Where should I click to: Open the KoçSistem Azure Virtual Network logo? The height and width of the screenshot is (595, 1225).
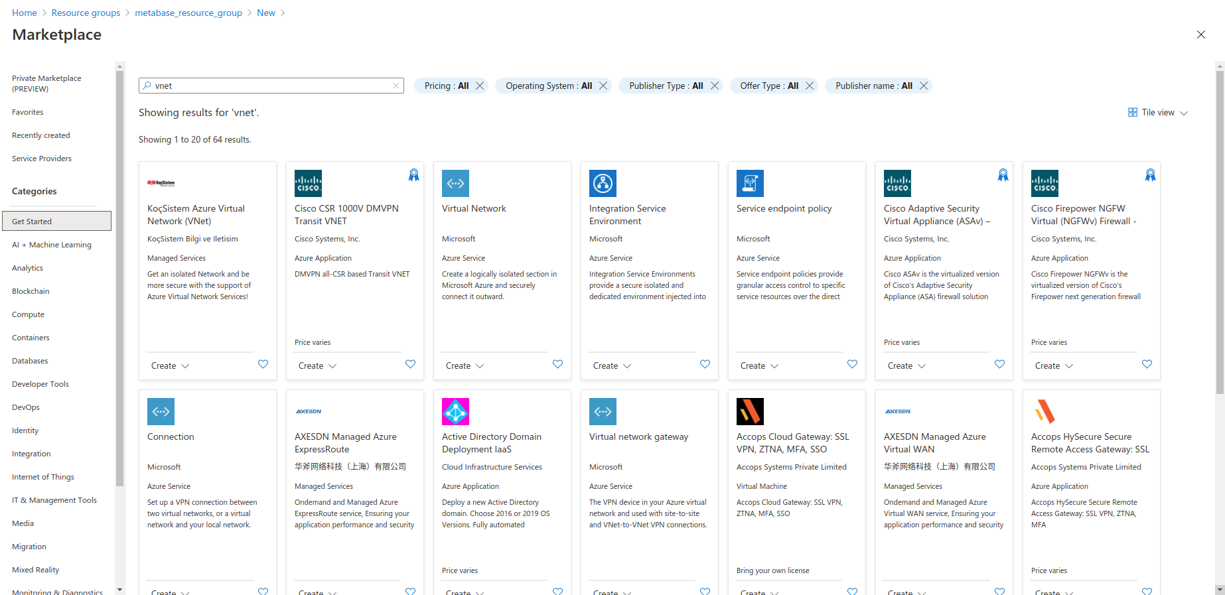(161, 183)
